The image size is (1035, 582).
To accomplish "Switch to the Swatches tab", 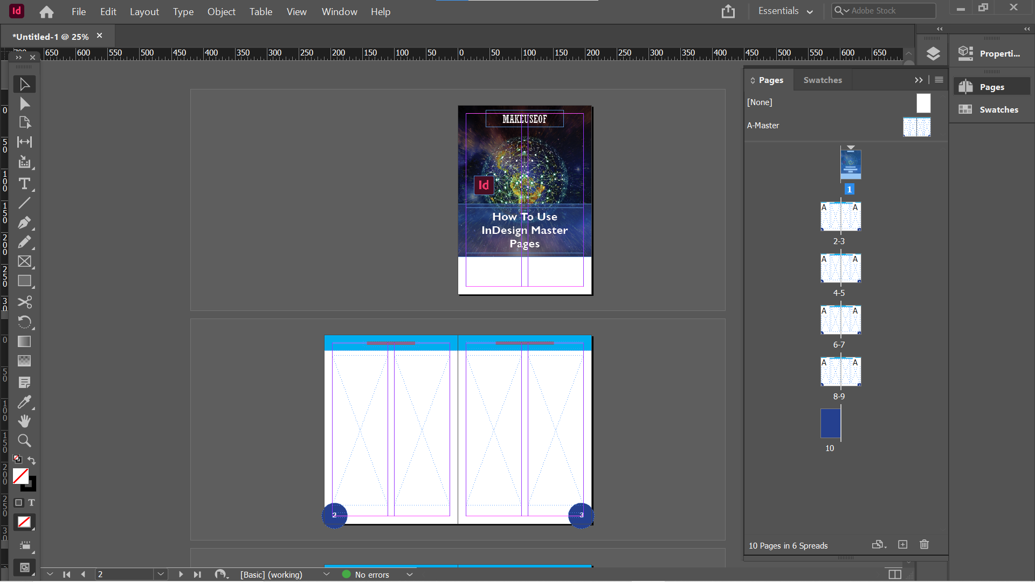I will coord(822,80).
